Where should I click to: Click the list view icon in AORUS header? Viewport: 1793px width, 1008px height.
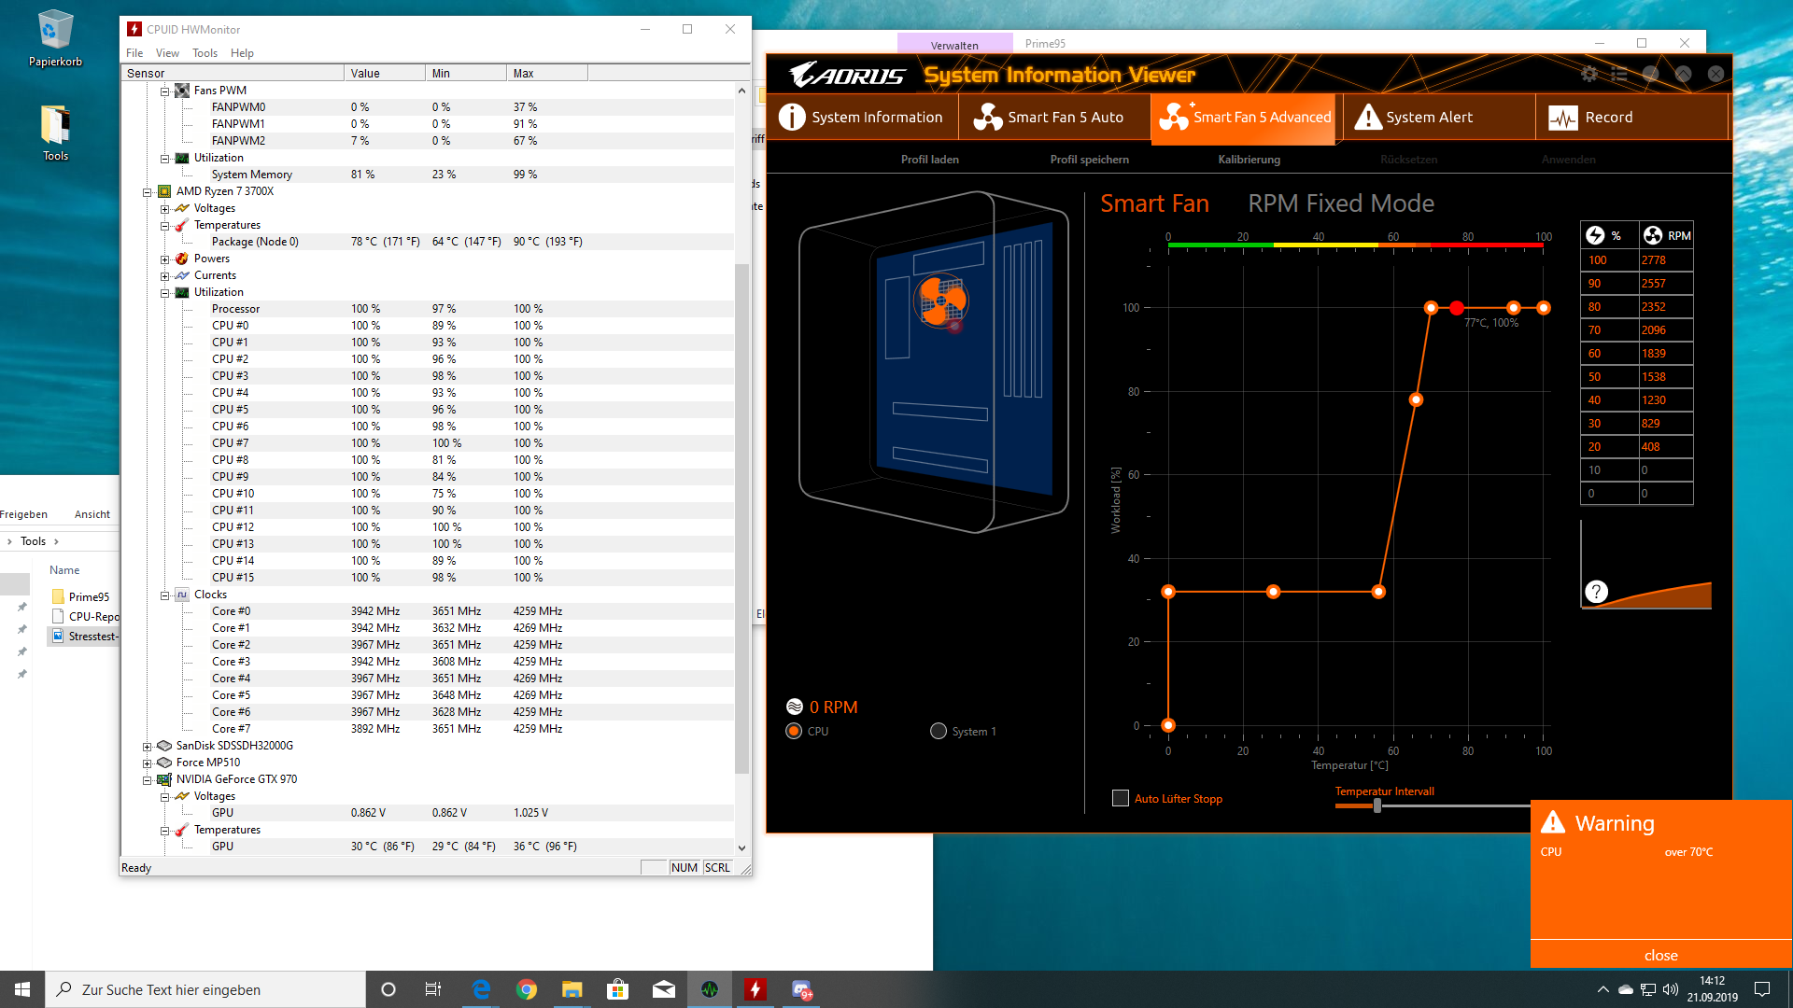pyautogui.click(x=1619, y=74)
